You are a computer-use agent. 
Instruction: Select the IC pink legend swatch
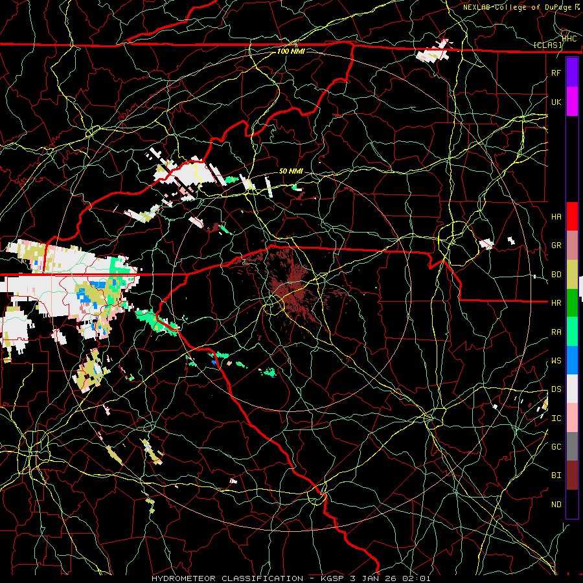(x=572, y=418)
